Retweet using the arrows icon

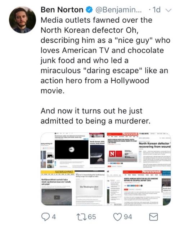click(81, 217)
